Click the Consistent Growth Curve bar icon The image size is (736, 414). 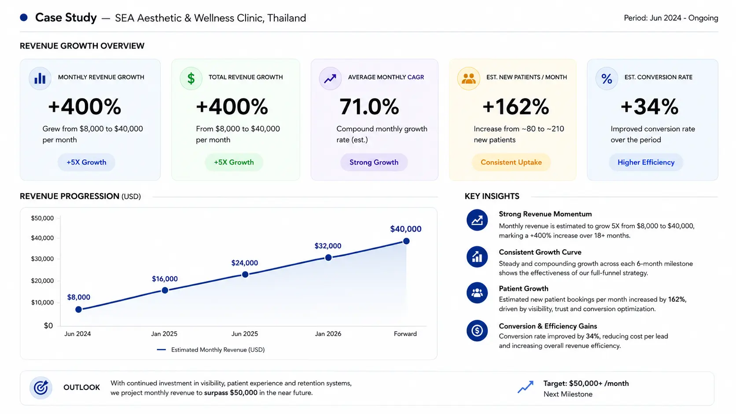tap(477, 256)
